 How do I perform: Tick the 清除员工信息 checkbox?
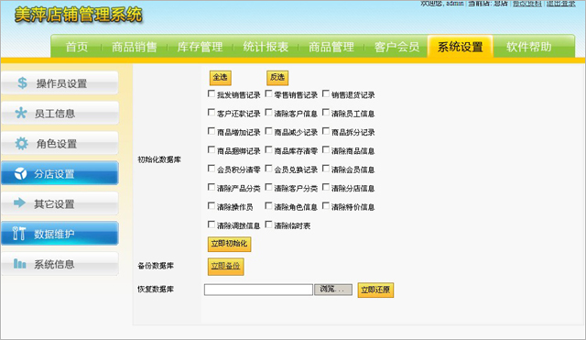pyautogui.click(x=326, y=112)
